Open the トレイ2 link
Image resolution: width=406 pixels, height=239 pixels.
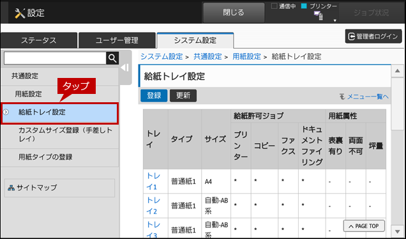tap(153, 206)
